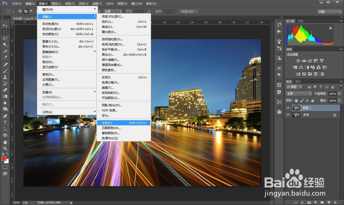Add Channel Mixer adjustment icon
This screenshot has width=344, height=205.
[x=319, y=67]
